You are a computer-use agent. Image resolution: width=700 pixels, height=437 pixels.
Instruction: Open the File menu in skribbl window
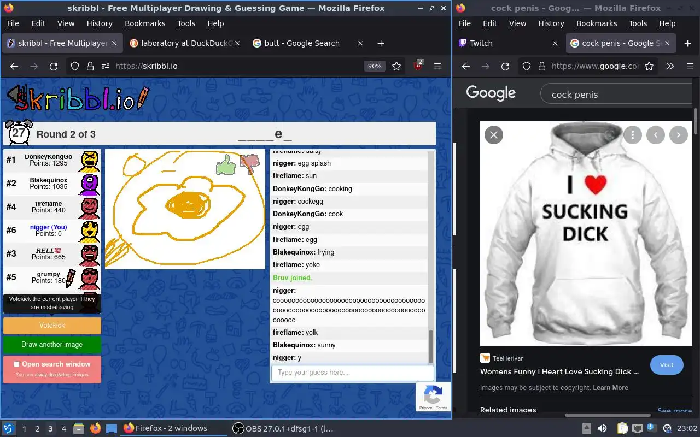(x=13, y=23)
